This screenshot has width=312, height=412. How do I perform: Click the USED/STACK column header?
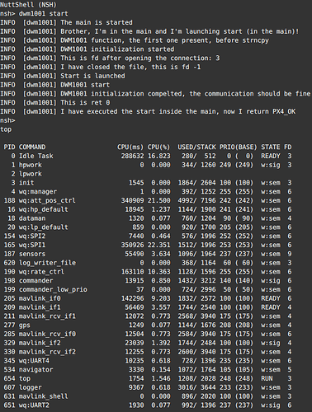196,147
